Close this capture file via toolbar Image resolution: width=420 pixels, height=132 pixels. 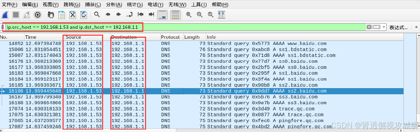[x=73, y=14]
